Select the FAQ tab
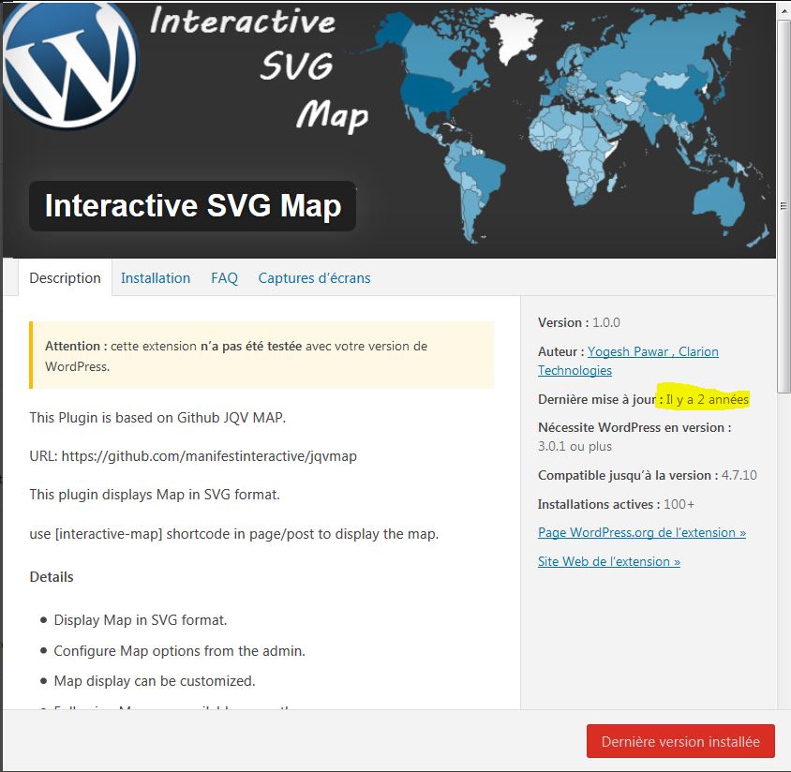 tap(224, 278)
